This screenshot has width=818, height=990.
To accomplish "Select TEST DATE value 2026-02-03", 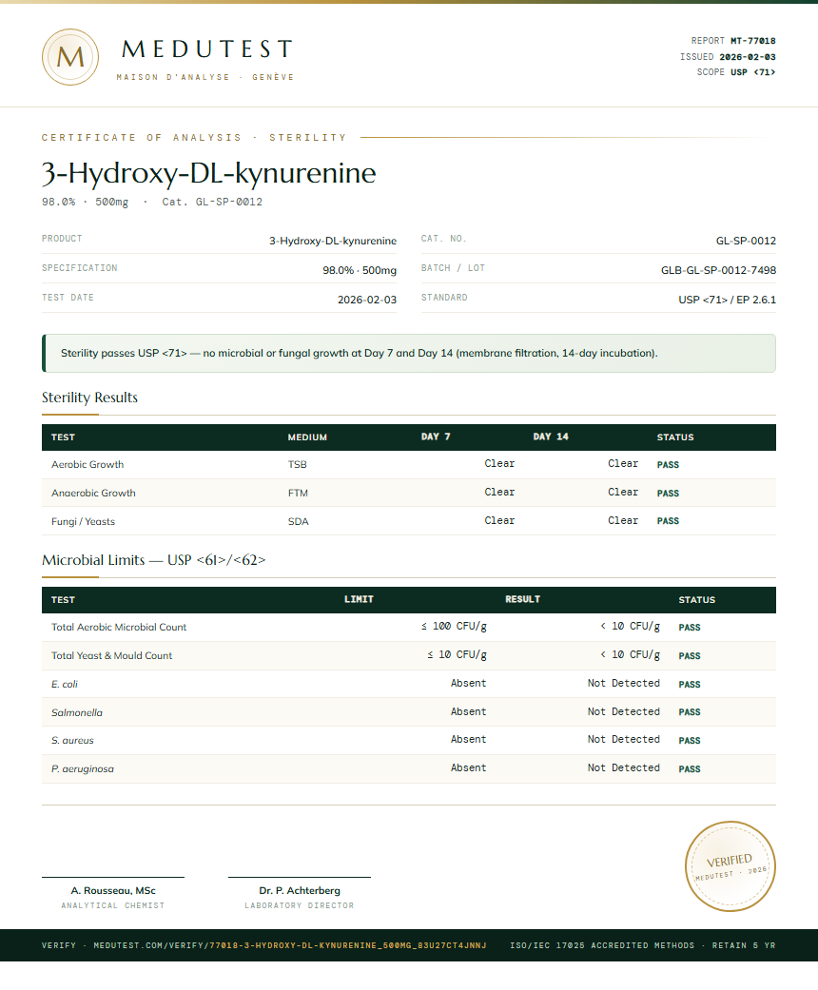I will point(367,300).
